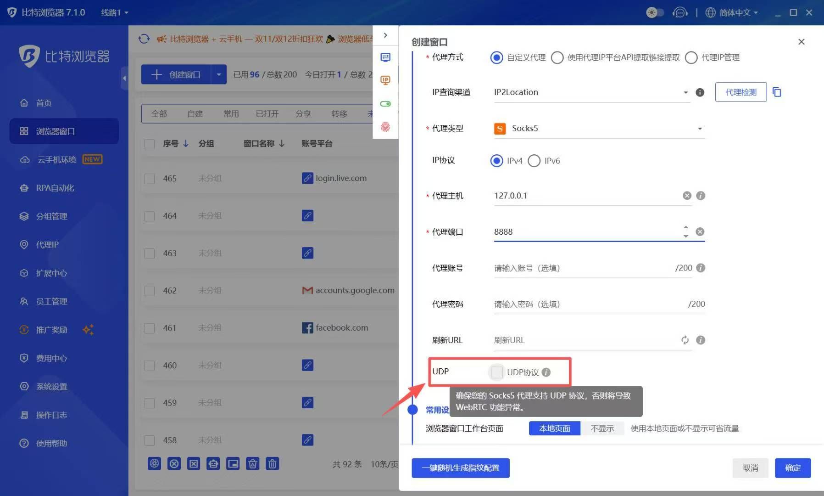The image size is (824, 496).
Task: Select the IPv6 radio button
Action: 534,161
